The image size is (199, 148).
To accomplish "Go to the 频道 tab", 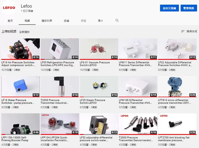I will [66, 21].
